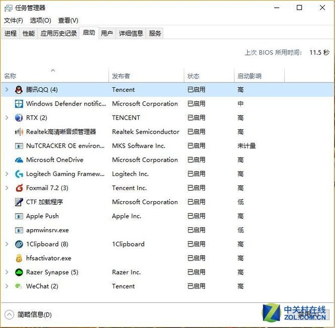
Task: Expand the 1Clipboard (8) group
Action: (7, 244)
